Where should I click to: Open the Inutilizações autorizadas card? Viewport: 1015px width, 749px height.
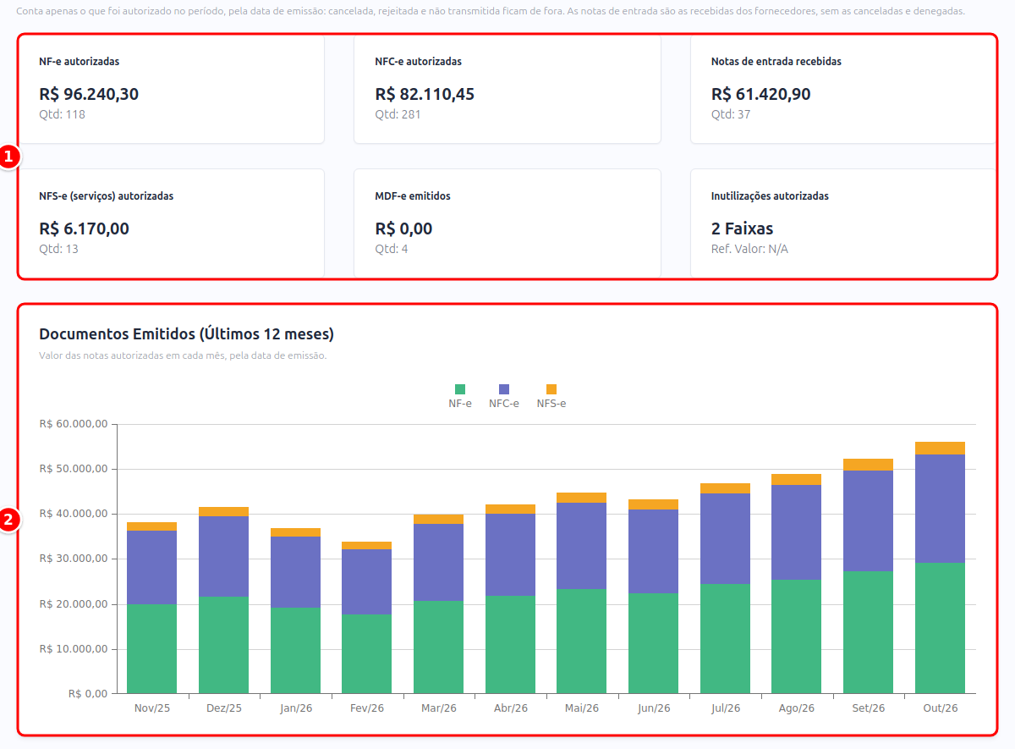843,223
